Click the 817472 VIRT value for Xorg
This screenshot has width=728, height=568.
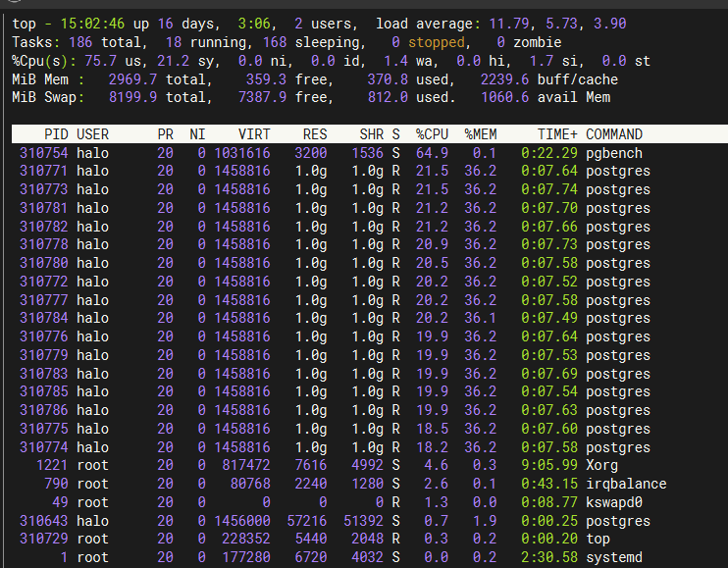pos(246,465)
